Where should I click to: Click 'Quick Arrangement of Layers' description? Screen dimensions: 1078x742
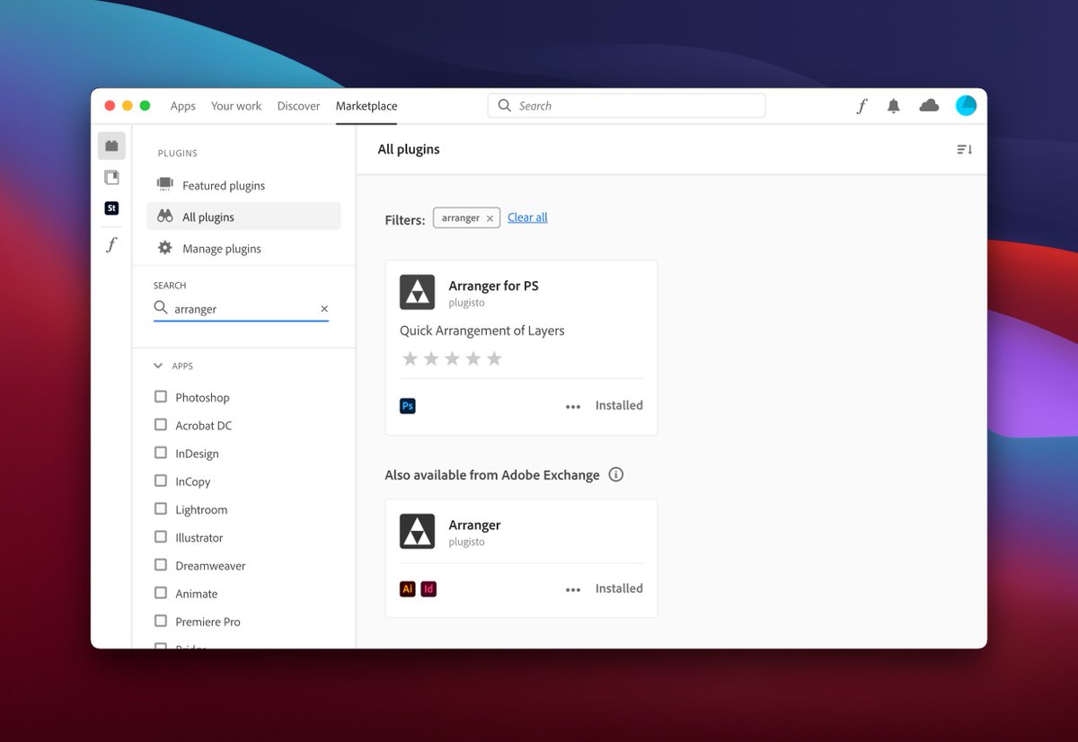482,331
